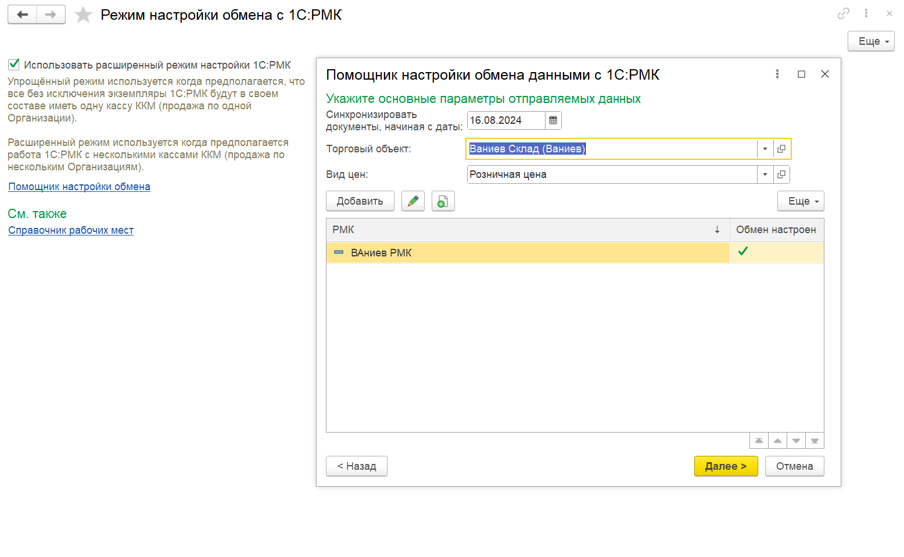904x557 pixels.
Task: Copy link using the chain icon
Action: (844, 13)
